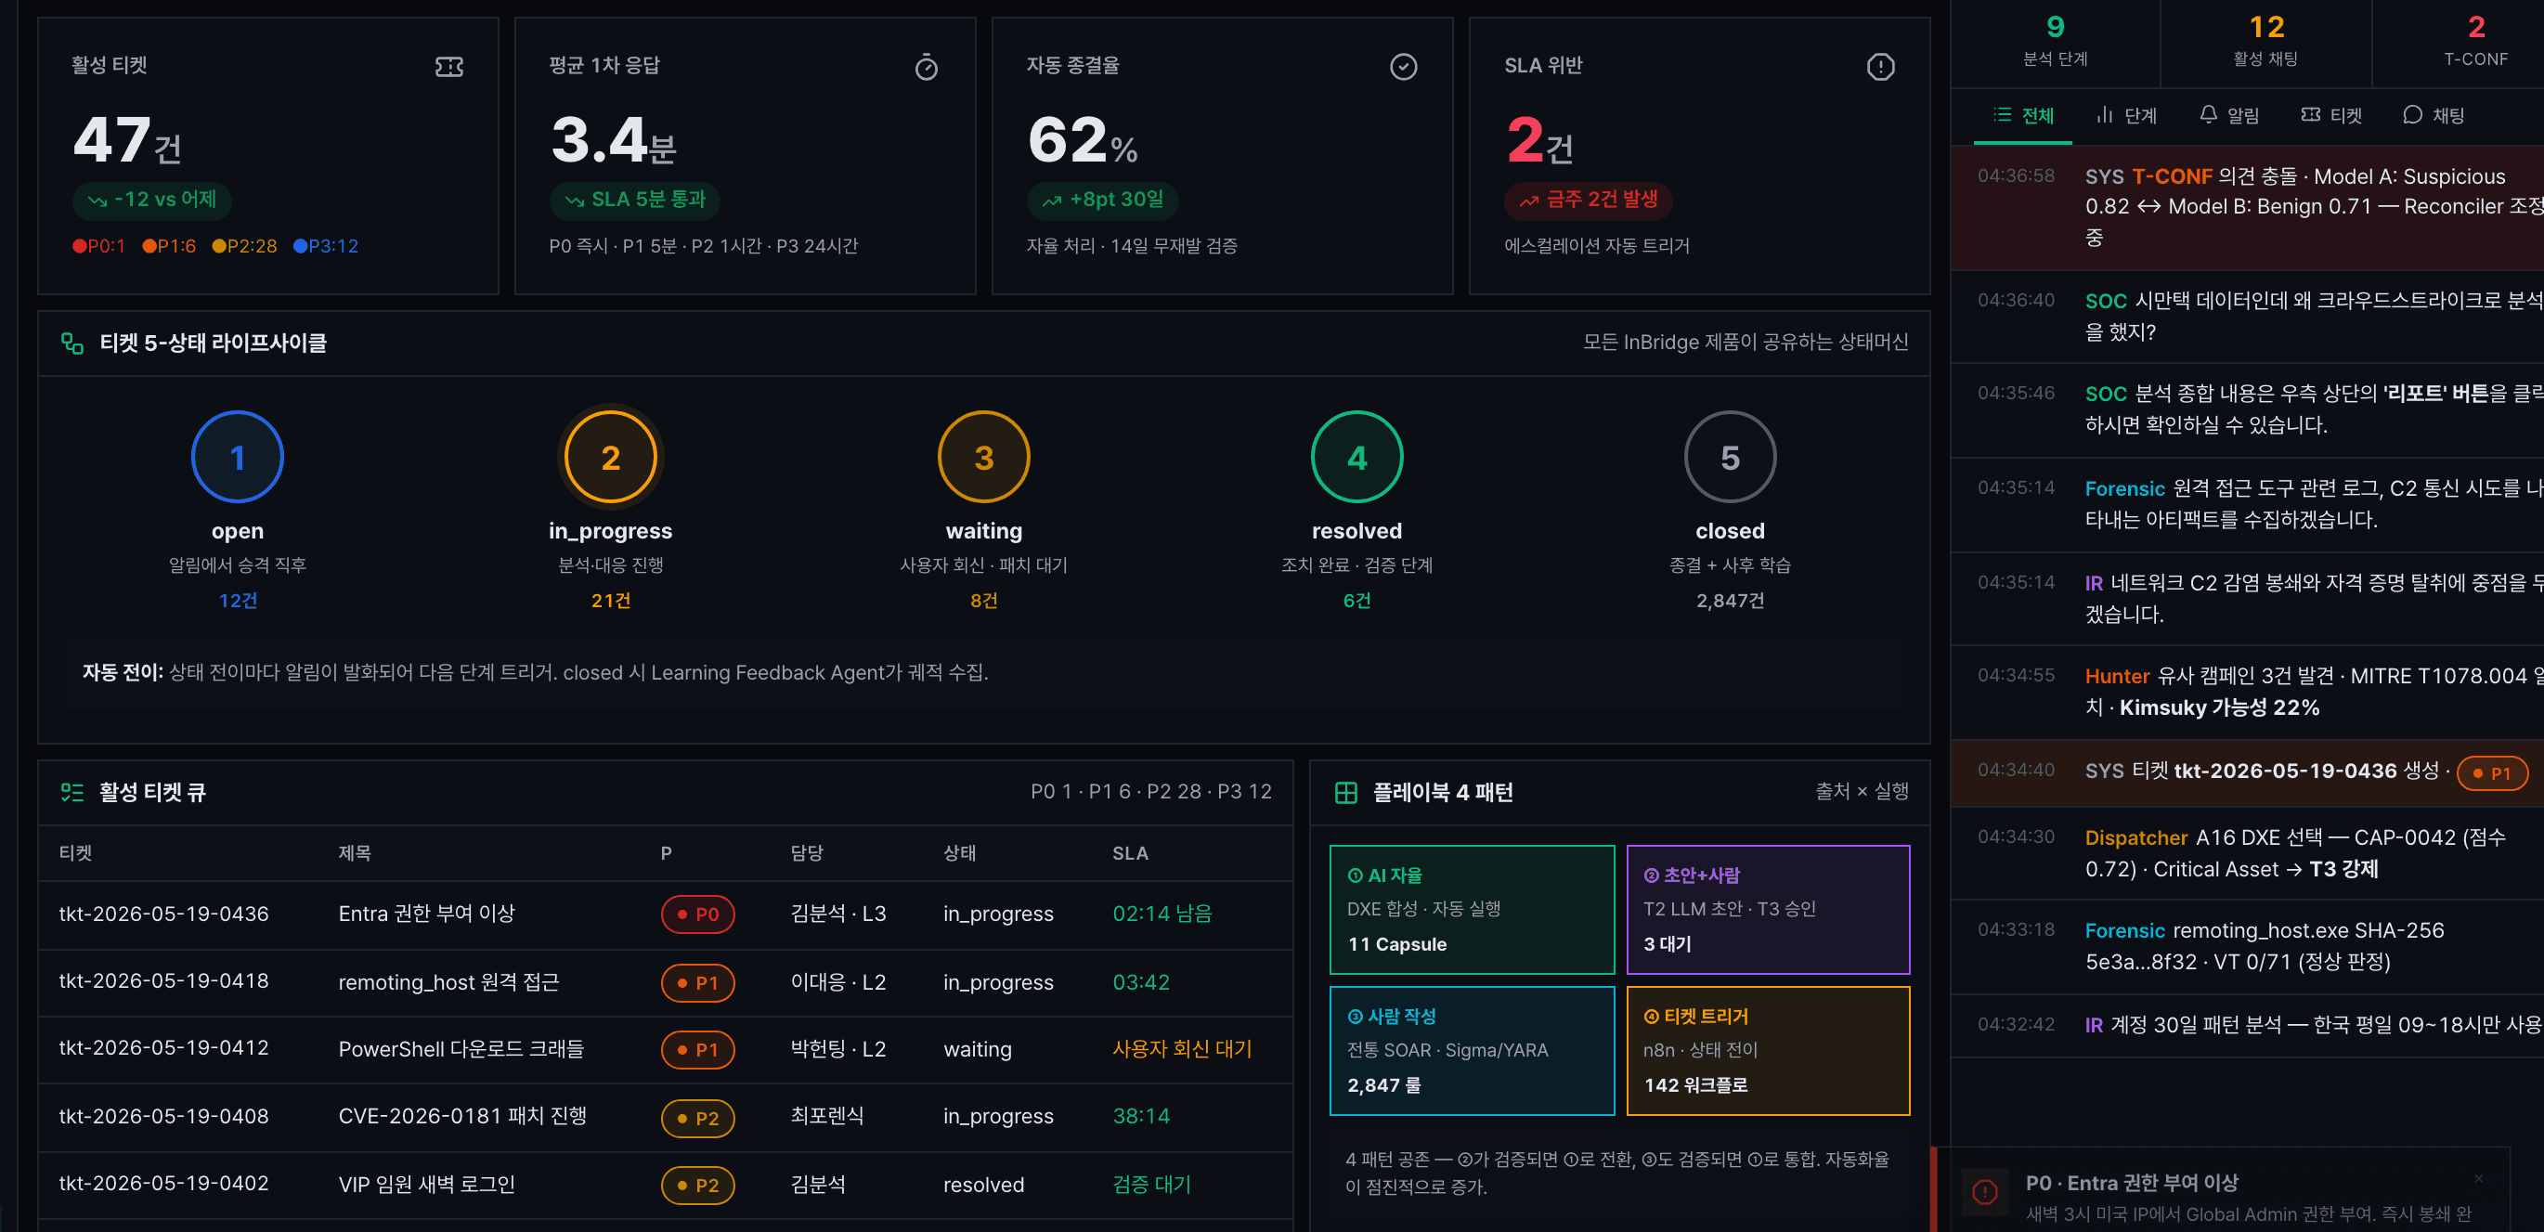Click the 상태 column header

click(x=959, y=853)
